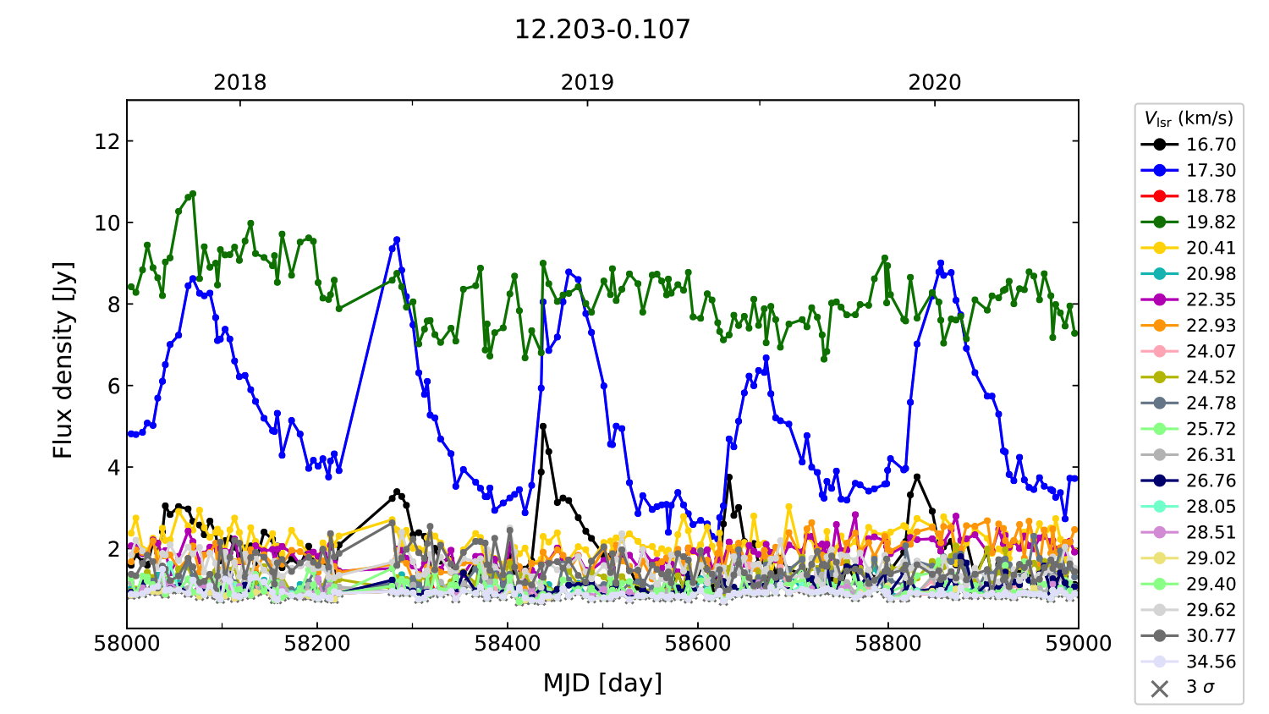
Task: Click the black curve's peak at 5 Jy
Action: [542, 426]
